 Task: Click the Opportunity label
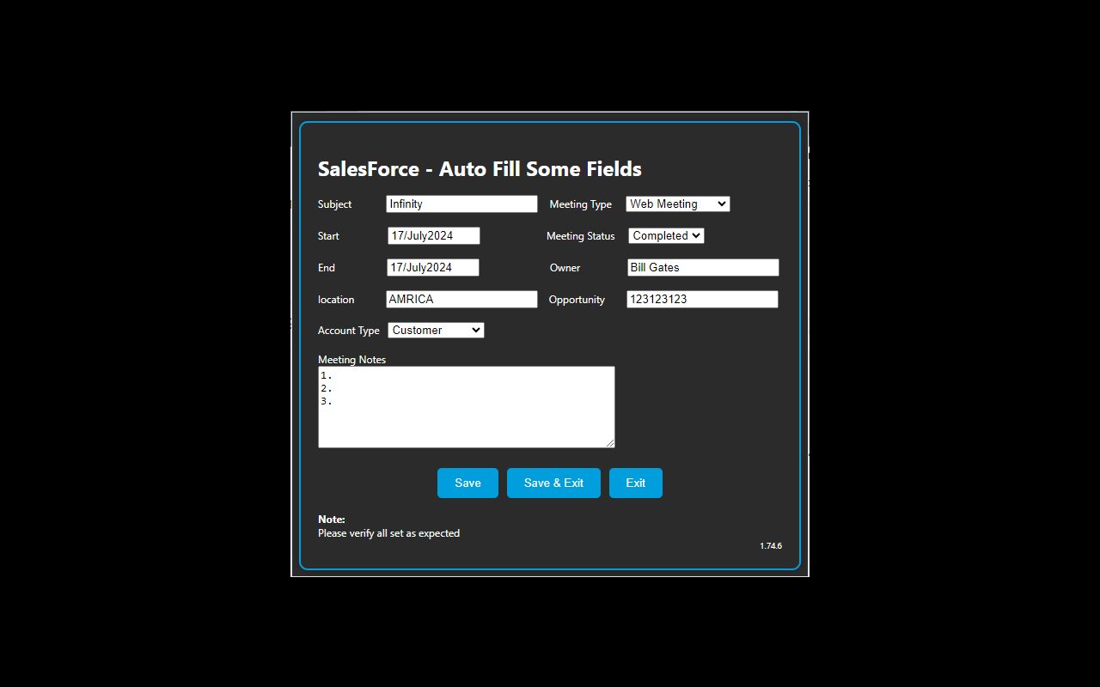pos(577,300)
